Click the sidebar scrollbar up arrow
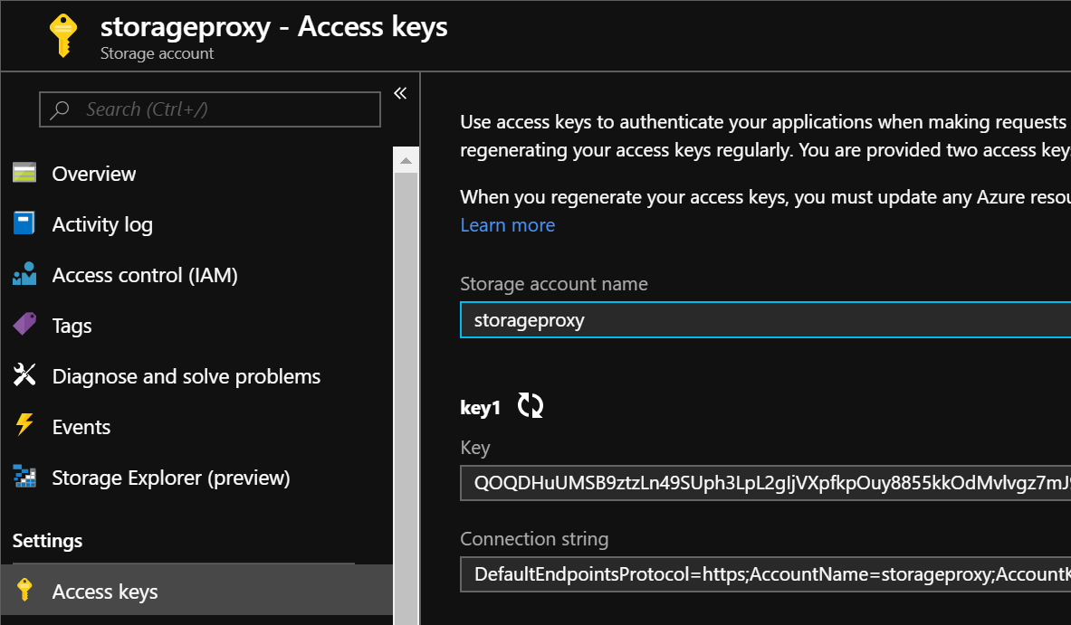 pos(406,160)
